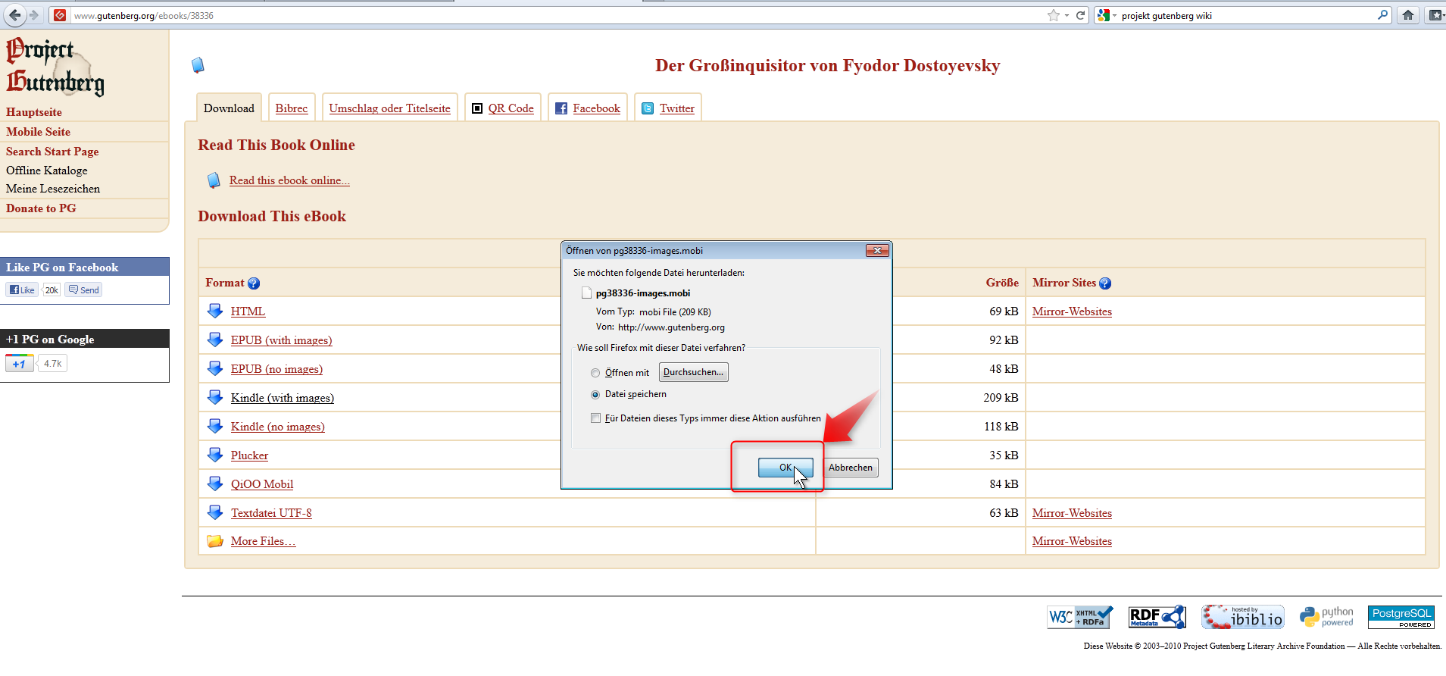
Task: Bookmark page with the star icon
Action: pyautogui.click(x=1053, y=15)
